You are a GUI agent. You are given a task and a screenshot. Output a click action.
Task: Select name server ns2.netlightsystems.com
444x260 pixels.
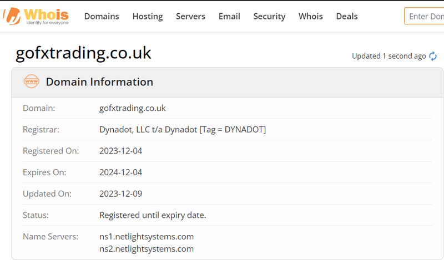click(147, 249)
